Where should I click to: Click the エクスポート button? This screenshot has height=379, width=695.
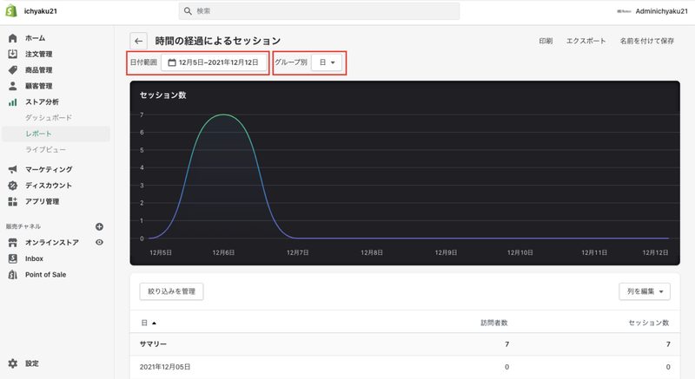586,41
